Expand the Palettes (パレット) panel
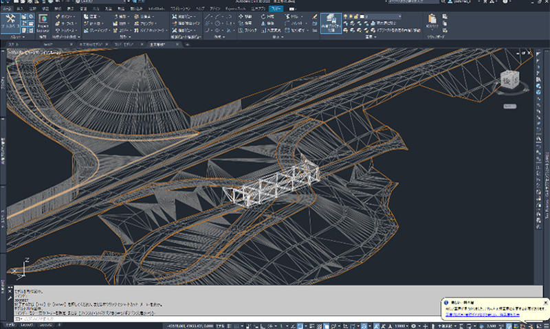 click(x=17, y=36)
